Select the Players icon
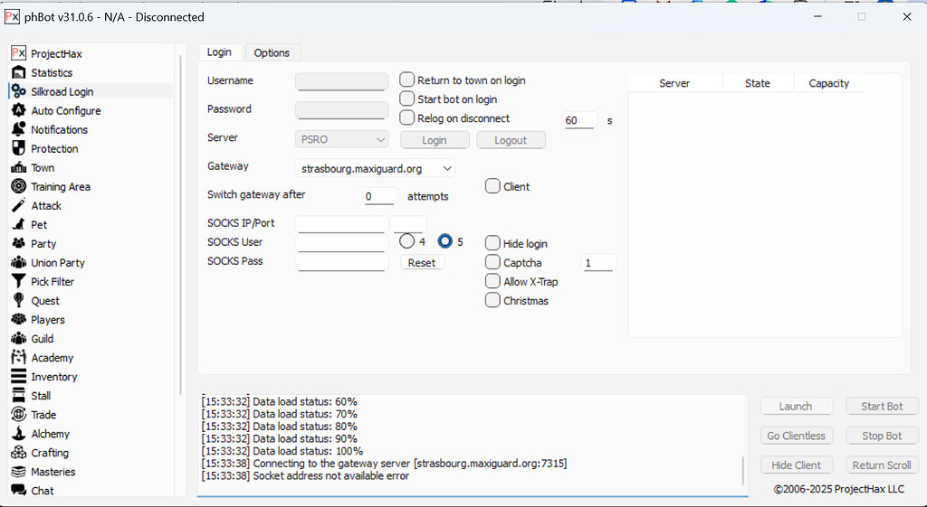This screenshot has height=507, width=927. point(19,319)
